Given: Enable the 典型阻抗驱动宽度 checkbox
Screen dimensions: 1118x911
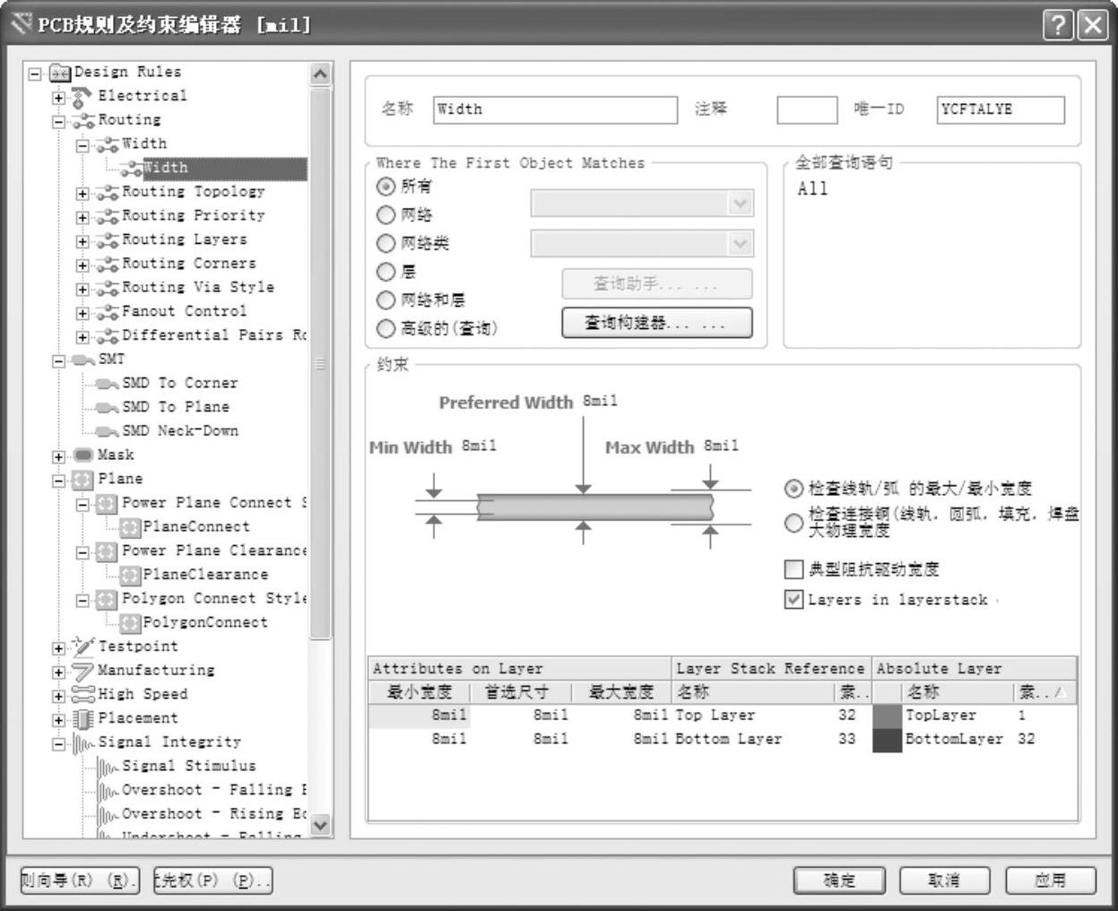Looking at the screenshot, I should point(793,569).
